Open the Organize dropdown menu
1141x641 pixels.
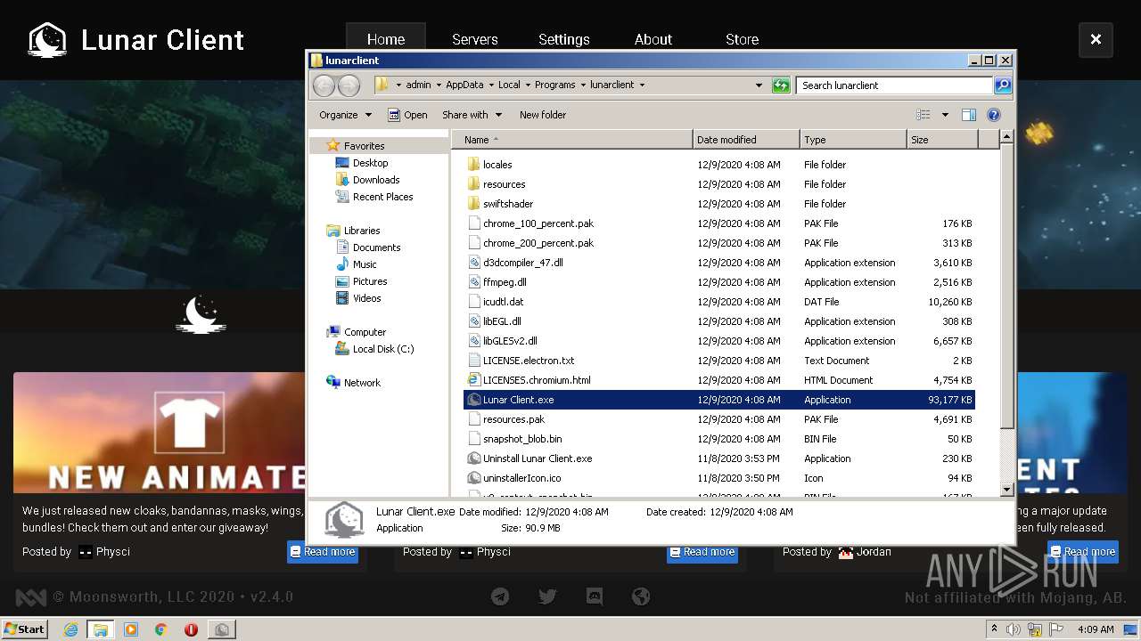pos(345,115)
